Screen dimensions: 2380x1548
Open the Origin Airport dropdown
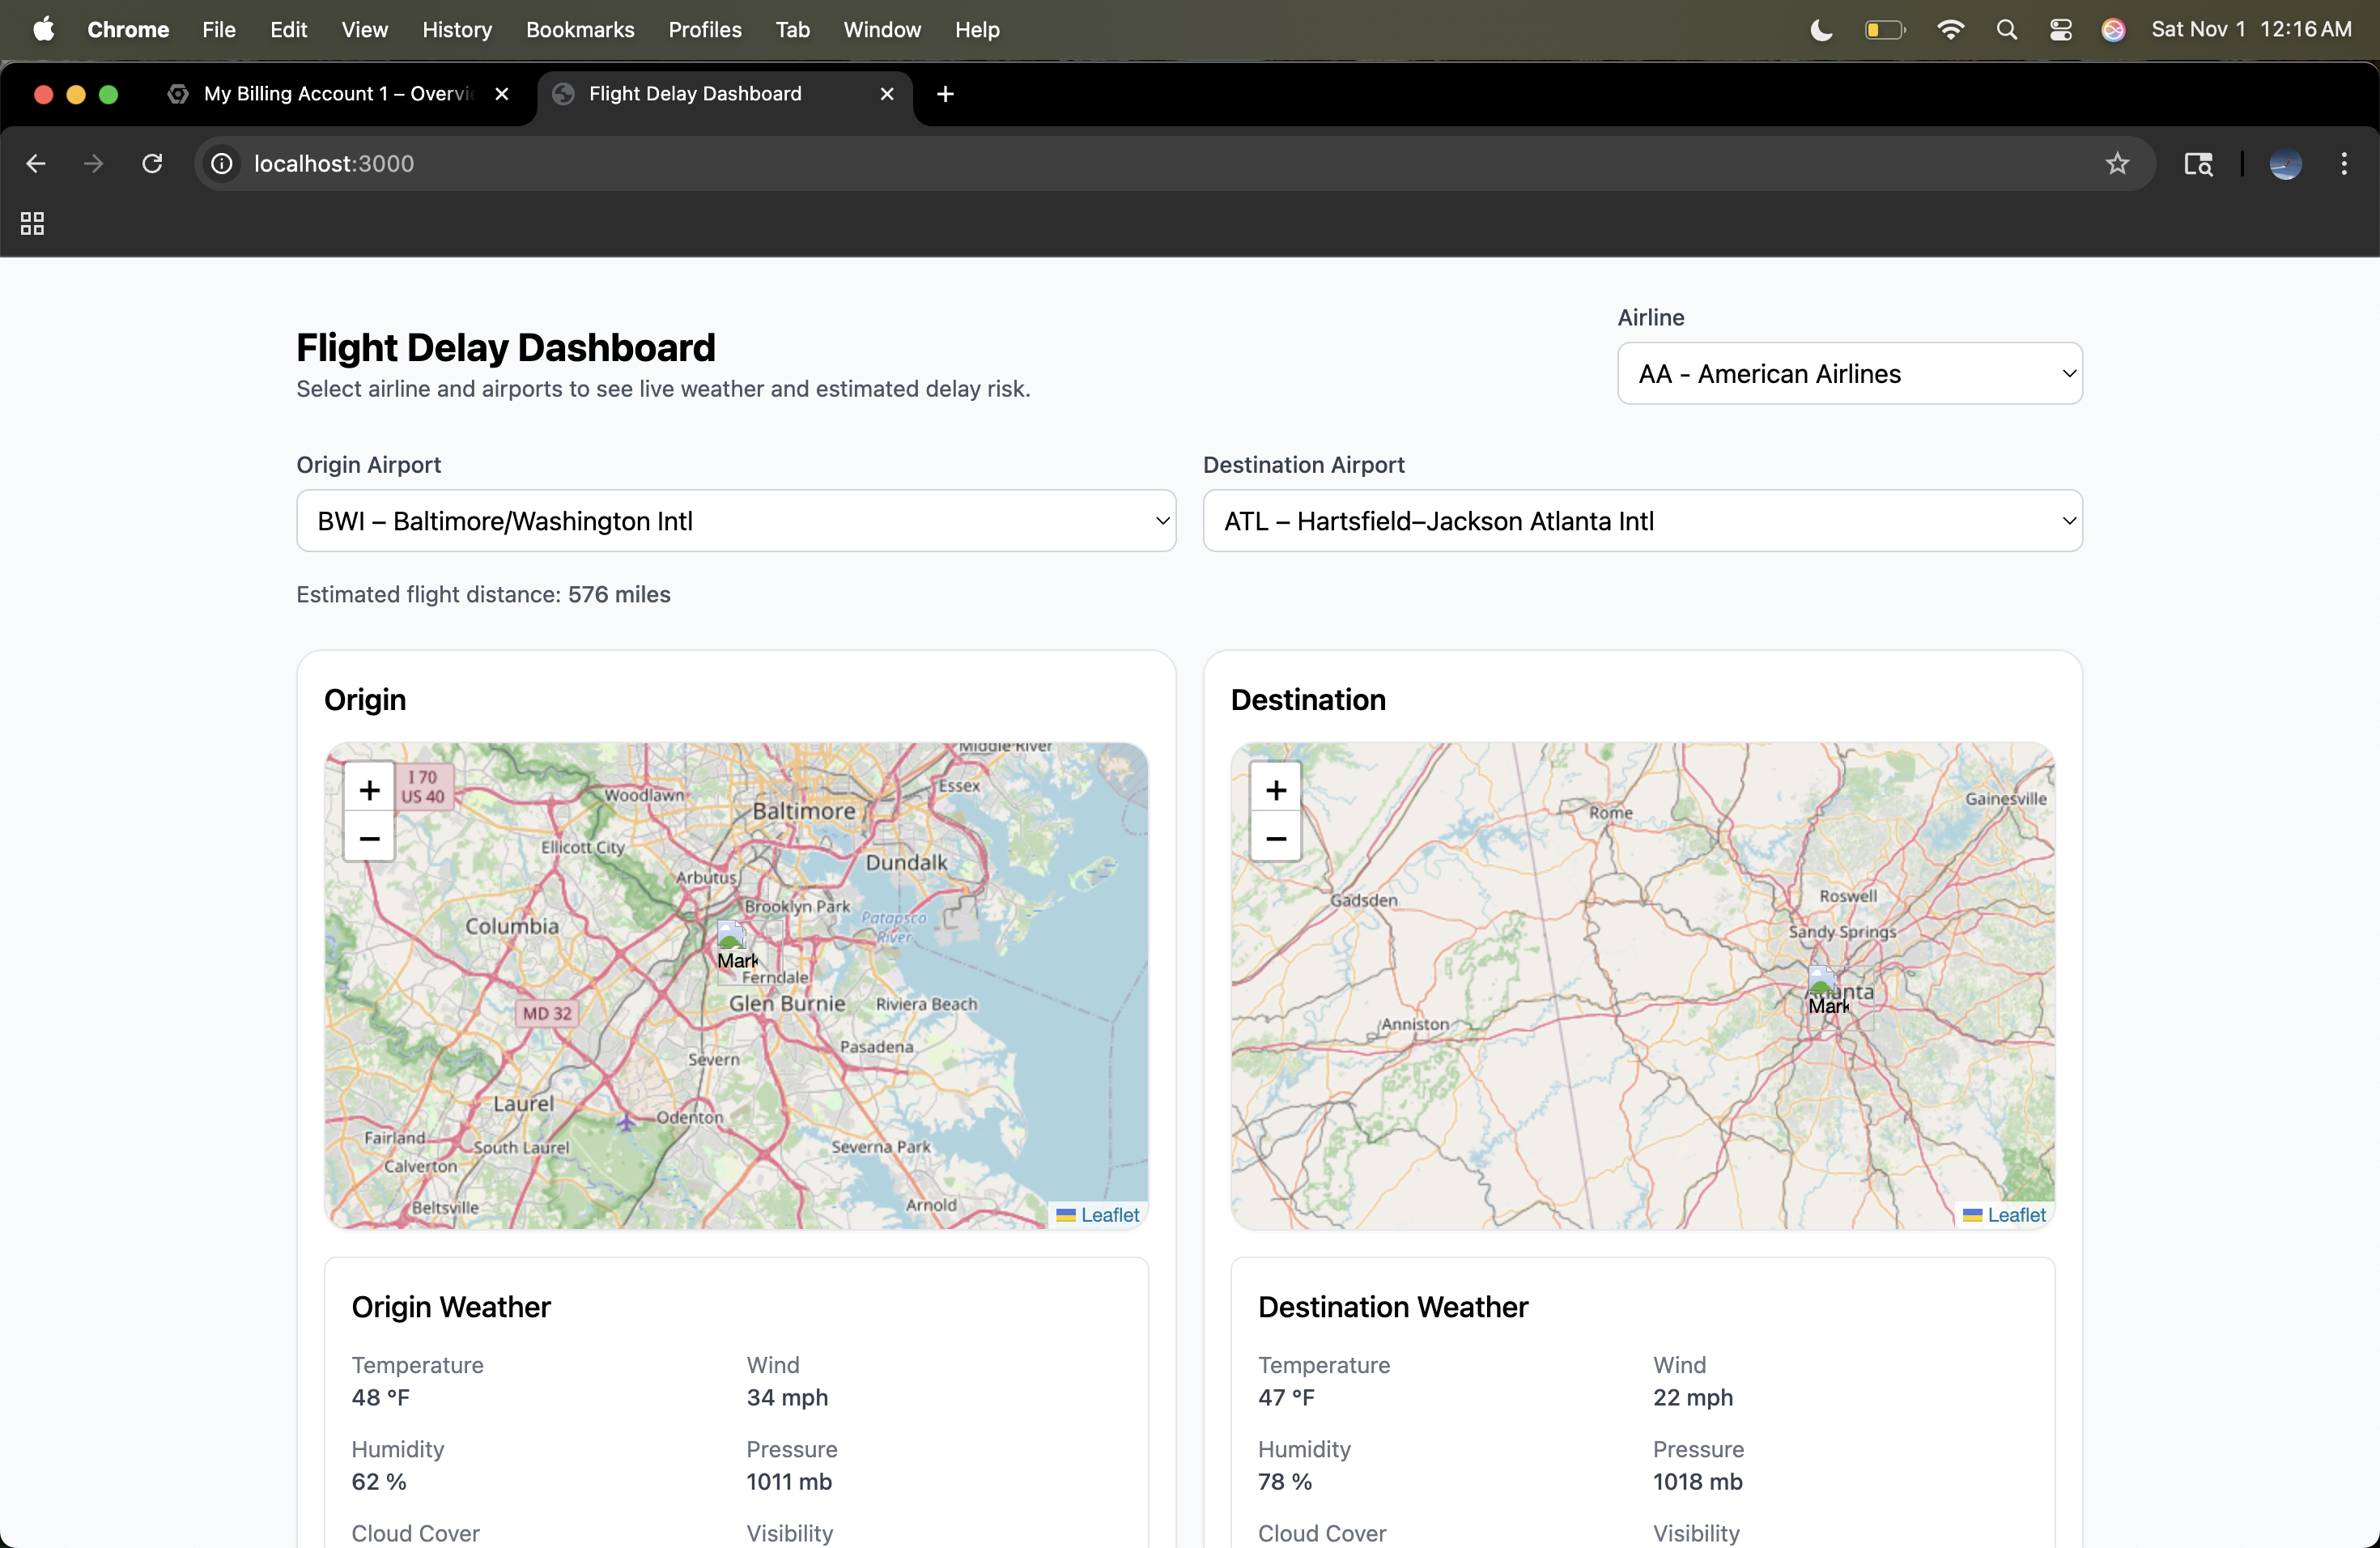coord(735,521)
